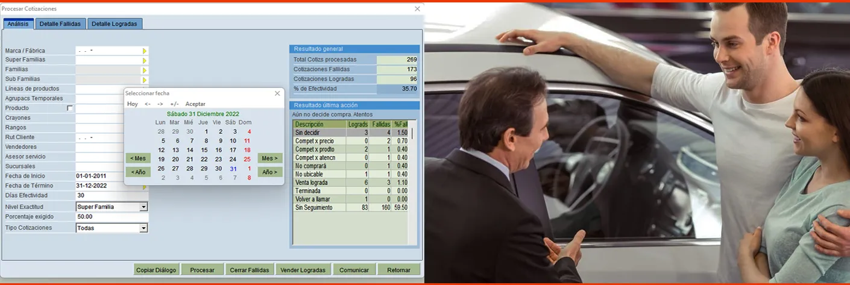The height and width of the screenshot is (285, 850).
Task: Go back one day with <- arrow
Action: point(148,104)
